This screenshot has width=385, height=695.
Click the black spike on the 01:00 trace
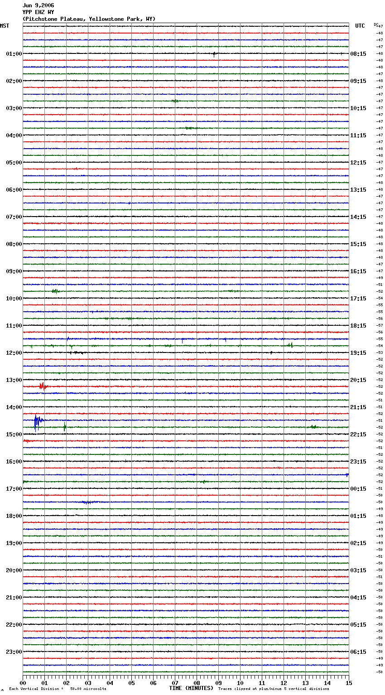(214, 54)
